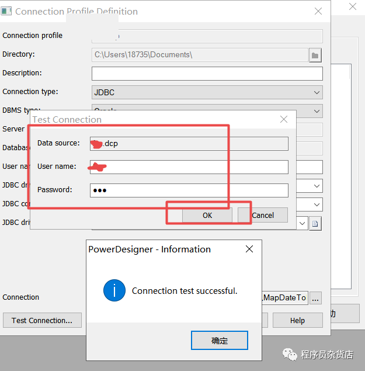Viewport: 365px width, 371px height.
Task: Open the JDBC driver jar files dropdown arrow
Action: (x=302, y=223)
